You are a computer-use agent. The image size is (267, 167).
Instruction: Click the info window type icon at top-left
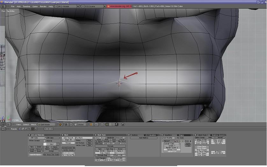3,6
